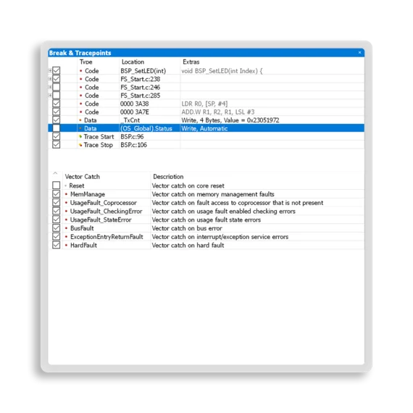The height and width of the screenshot is (413, 413).
Task: Select location FS_Start.c:238
Action: coord(140,79)
